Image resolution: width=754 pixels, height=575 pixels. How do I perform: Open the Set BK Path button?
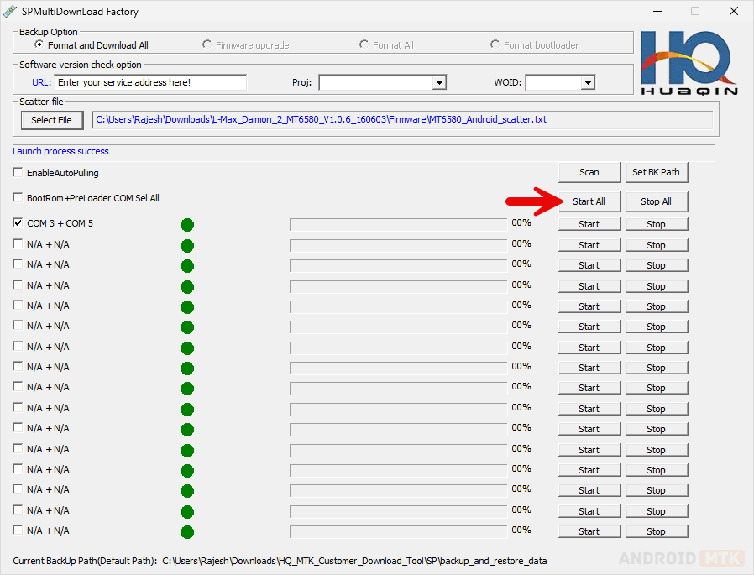656,172
